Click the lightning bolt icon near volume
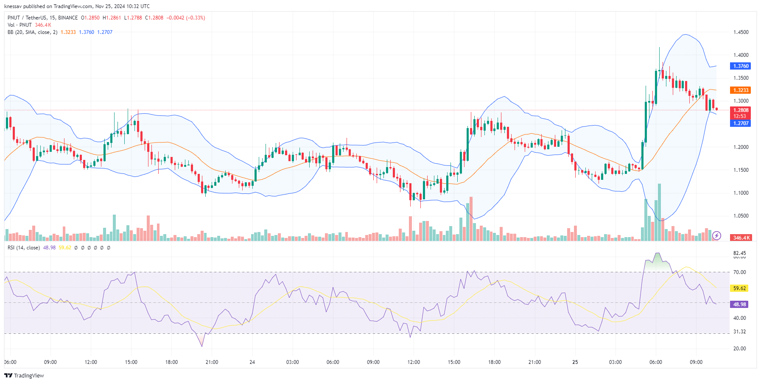This screenshot has width=761, height=383. click(716, 235)
